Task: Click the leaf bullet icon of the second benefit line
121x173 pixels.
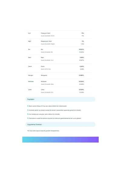Action: 28,110
